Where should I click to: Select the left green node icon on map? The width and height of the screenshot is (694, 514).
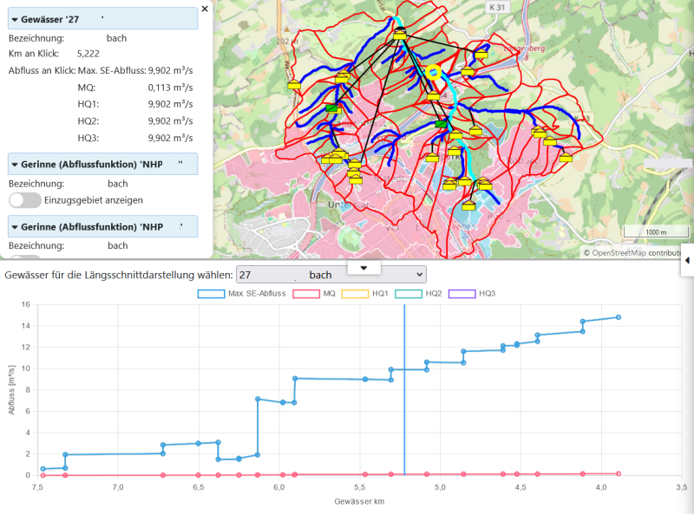point(331,108)
